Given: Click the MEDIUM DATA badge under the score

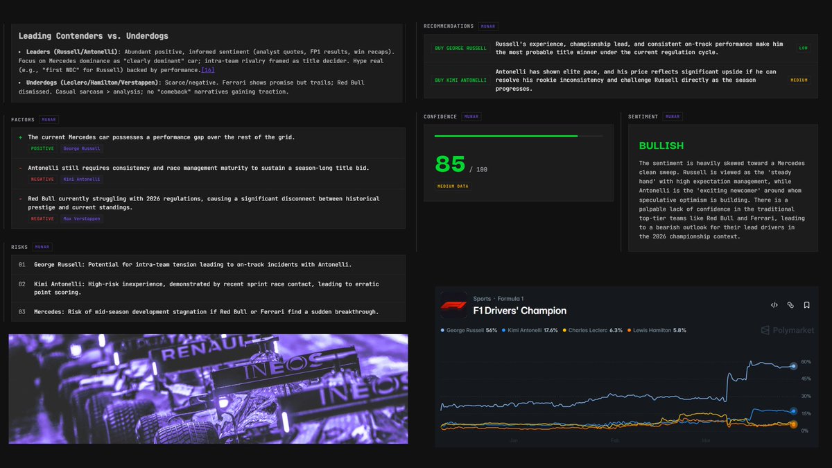Looking at the screenshot, I should coord(453,186).
